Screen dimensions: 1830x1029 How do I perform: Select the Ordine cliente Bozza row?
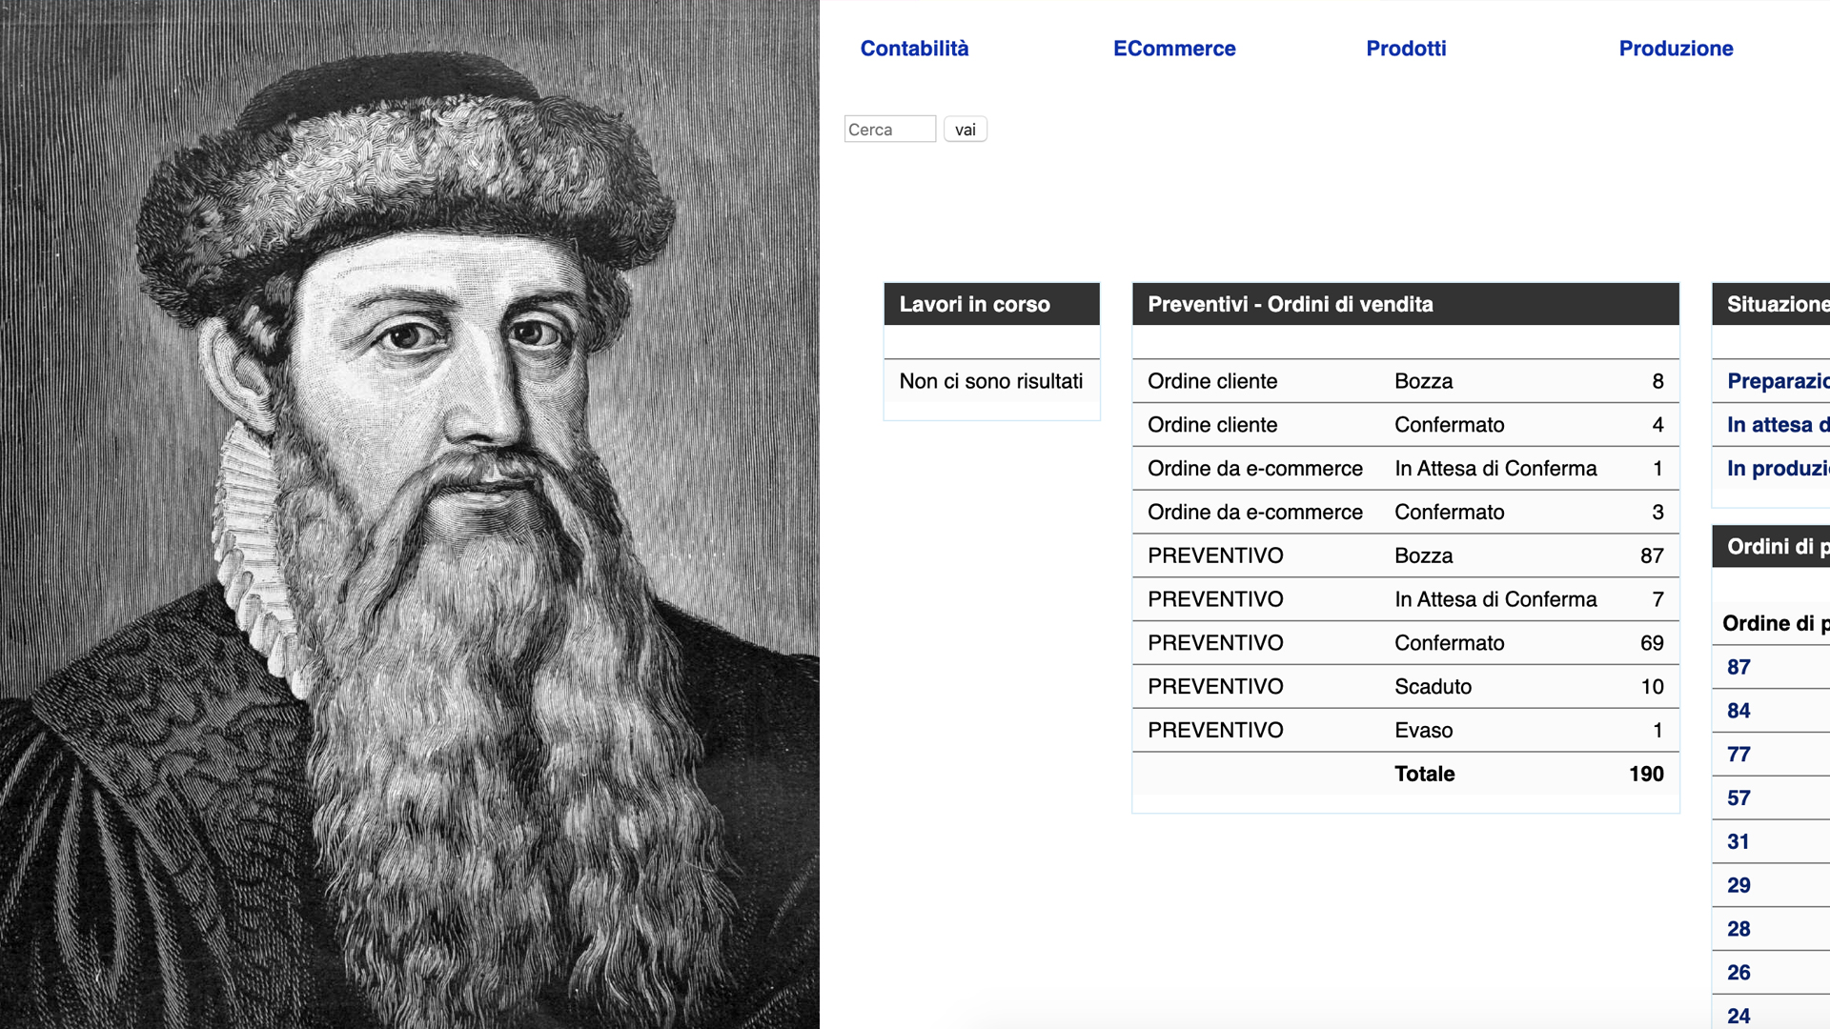pos(1406,381)
